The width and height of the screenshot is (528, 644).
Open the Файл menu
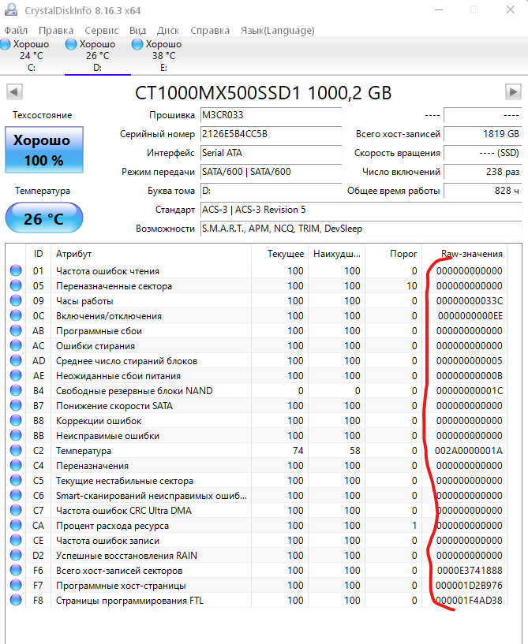coord(16,31)
